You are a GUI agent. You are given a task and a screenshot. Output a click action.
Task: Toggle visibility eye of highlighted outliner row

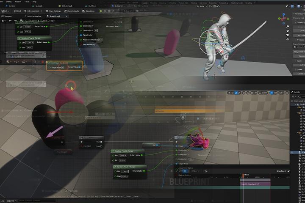coord(292,152)
